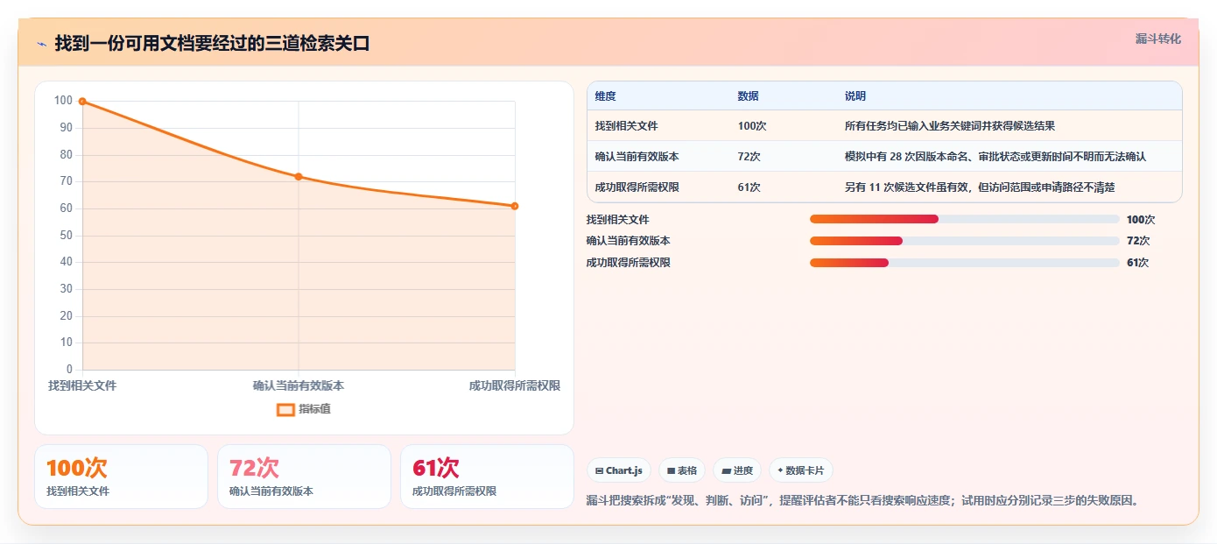Click the 维度 column header
The width and height of the screenshot is (1217, 544).
[606, 96]
